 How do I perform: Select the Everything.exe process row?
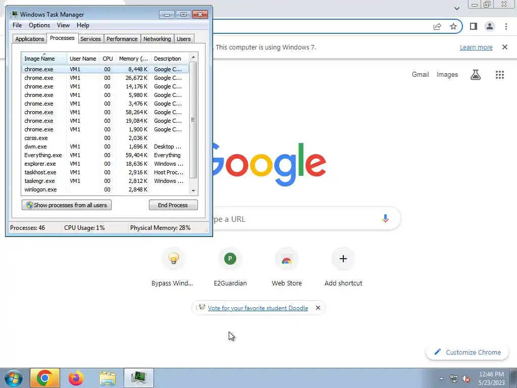[x=106, y=155]
